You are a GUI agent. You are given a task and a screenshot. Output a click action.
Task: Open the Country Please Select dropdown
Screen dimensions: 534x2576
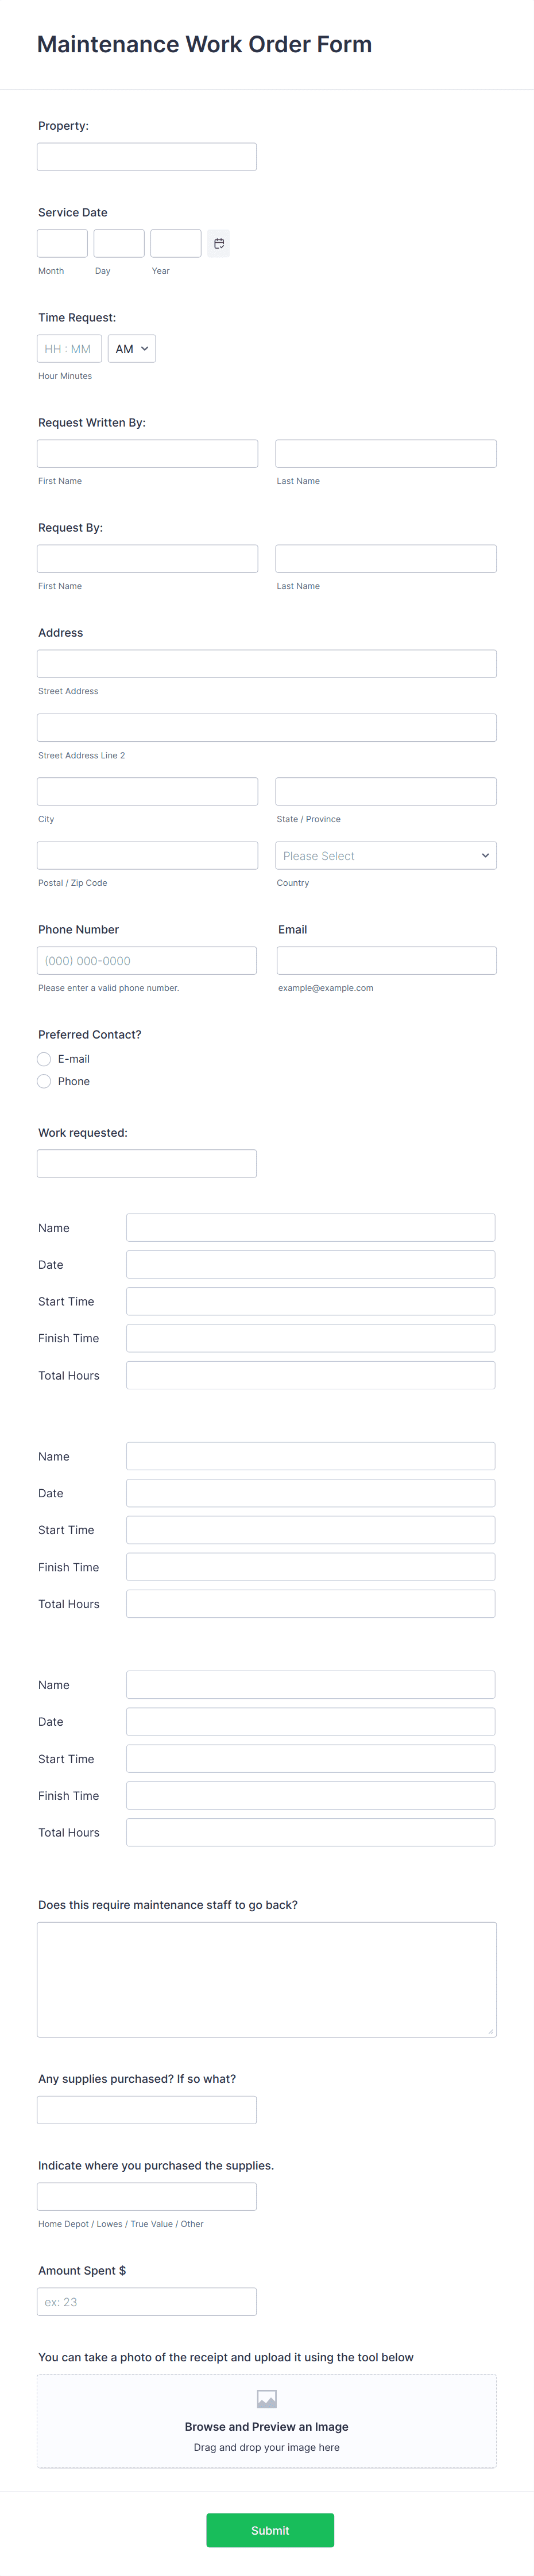point(386,855)
